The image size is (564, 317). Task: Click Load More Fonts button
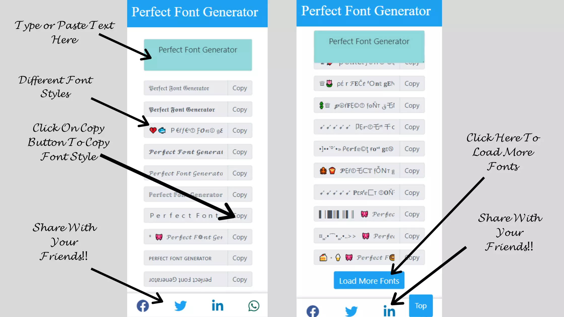click(x=369, y=281)
